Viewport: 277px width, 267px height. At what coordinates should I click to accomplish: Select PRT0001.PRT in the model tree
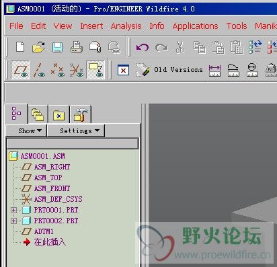pos(56,210)
